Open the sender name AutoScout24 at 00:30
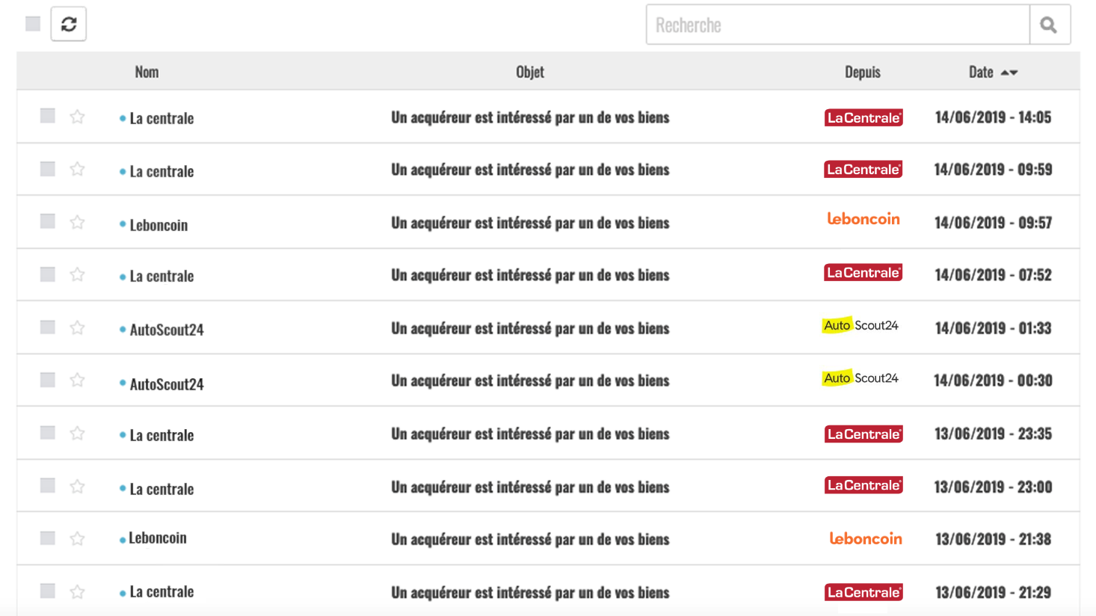The width and height of the screenshot is (1096, 616). pyautogui.click(x=167, y=384)
